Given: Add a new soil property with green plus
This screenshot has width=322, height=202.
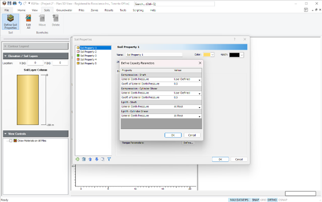Looking at the screenshot, I should 77,159.
